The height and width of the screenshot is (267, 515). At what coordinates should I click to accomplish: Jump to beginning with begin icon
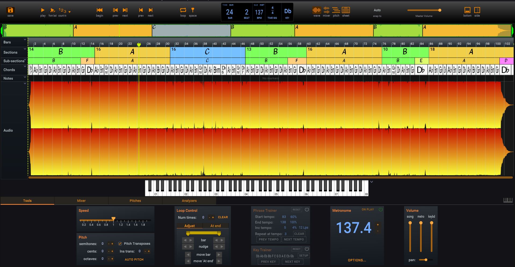click(99, 10)
